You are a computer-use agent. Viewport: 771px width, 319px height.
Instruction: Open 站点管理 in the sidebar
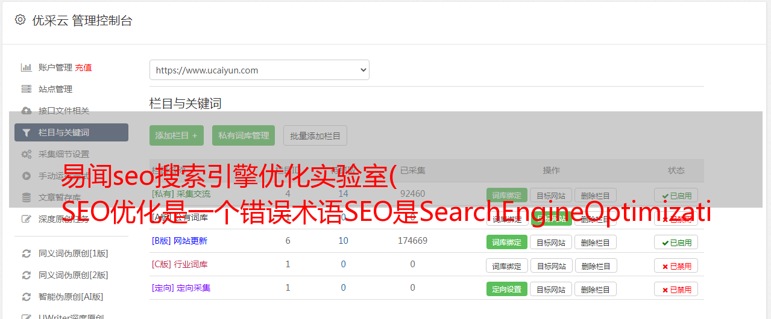(55, 89)
